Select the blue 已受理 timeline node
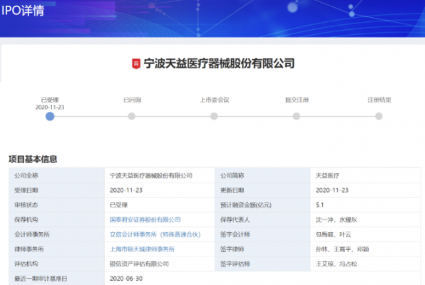The image size is (425, 285). [x=50, y=116]
